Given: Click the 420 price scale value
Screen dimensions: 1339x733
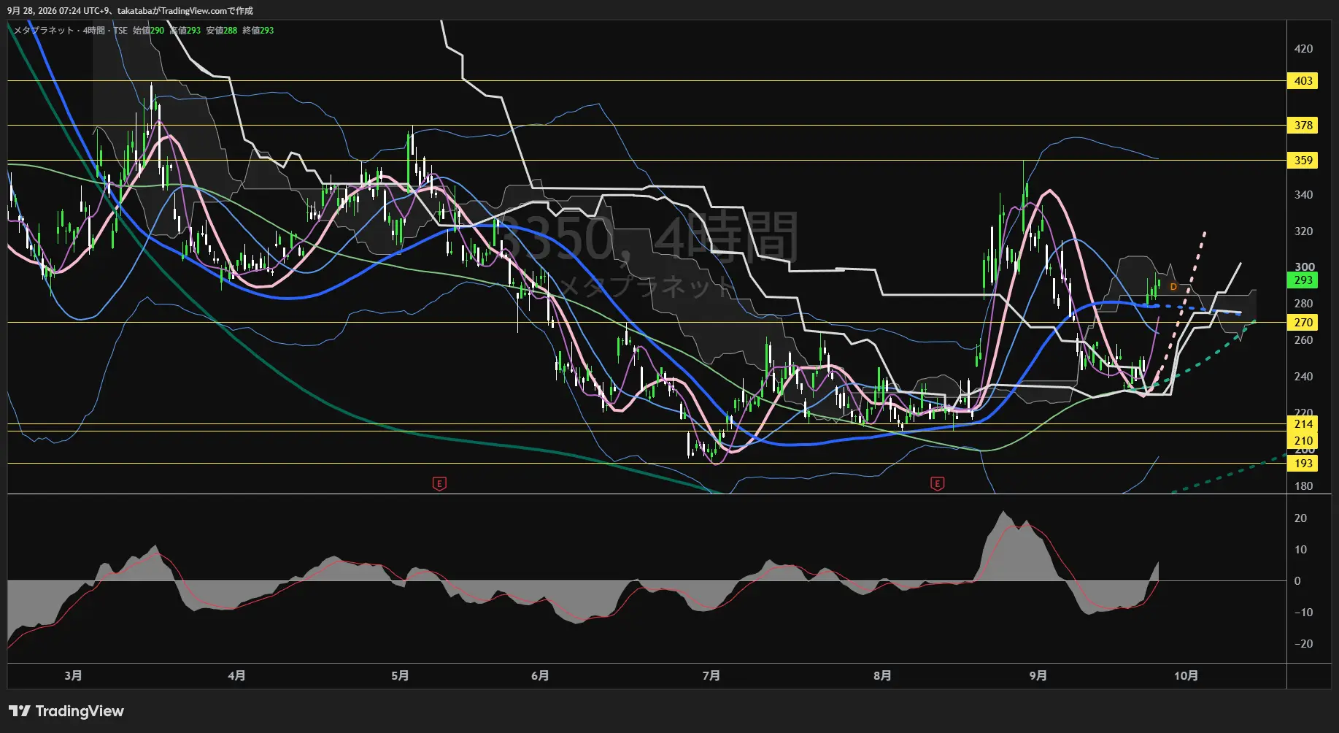Looking at the screenshot, I should point(1303,49).
